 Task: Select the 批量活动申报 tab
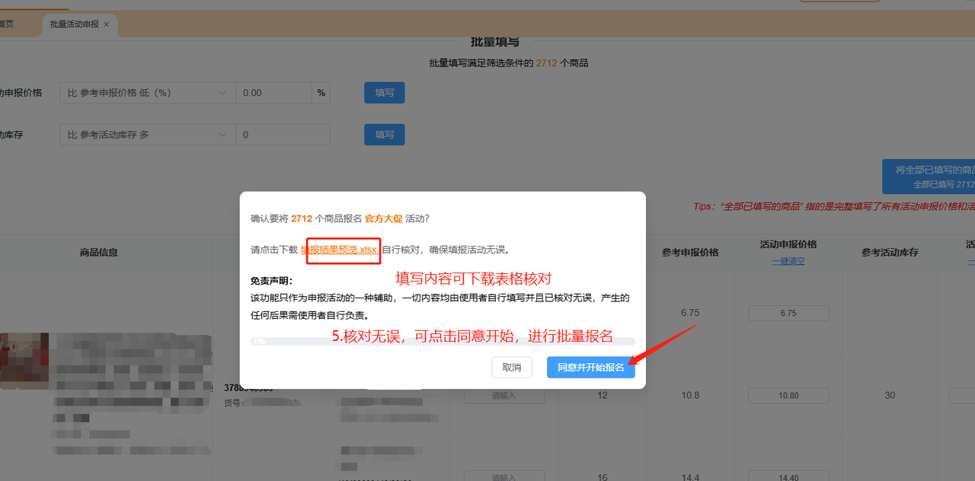point(72,25)
